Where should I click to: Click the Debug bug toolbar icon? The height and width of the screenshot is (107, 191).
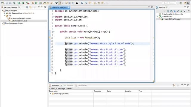click(x=14, y=3)
